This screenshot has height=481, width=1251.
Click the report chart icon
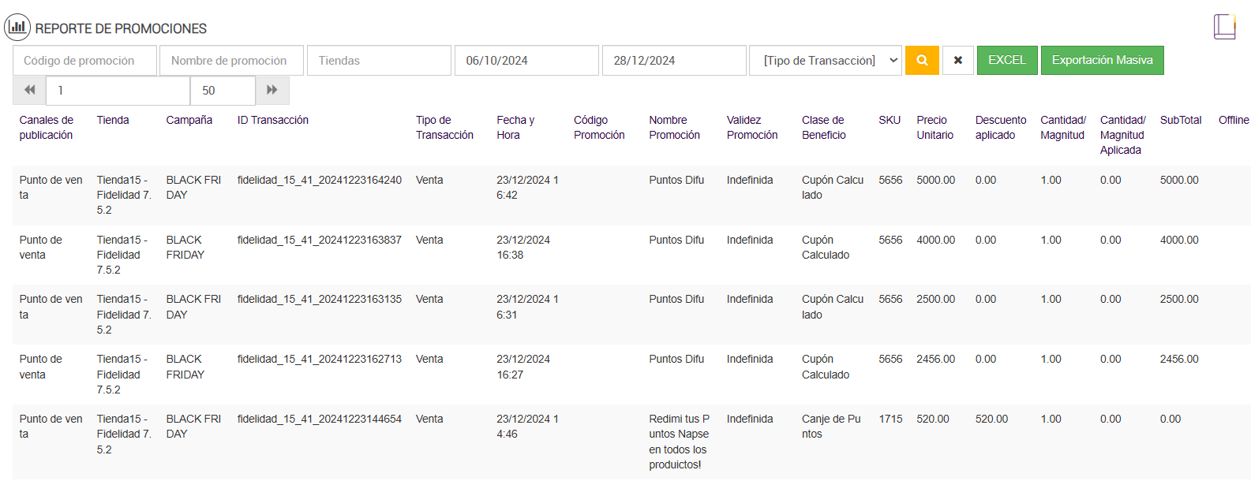point(17,28)
